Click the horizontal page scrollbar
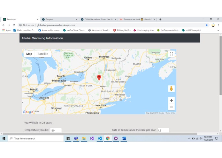The height and width of the screenshot is (158, 222). click(x=100, y=134)
